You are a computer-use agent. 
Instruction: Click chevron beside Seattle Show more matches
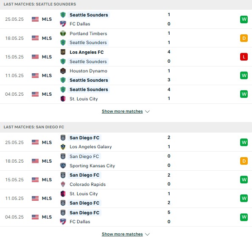tap(147, 111)
